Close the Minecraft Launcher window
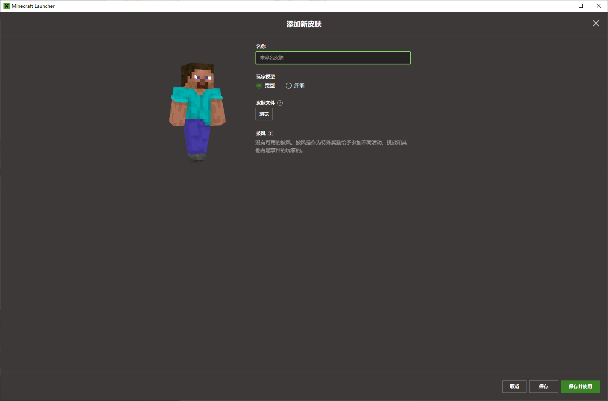Viewport: 608px width, 401px height. pyautogui.click(x=599, y=6)
